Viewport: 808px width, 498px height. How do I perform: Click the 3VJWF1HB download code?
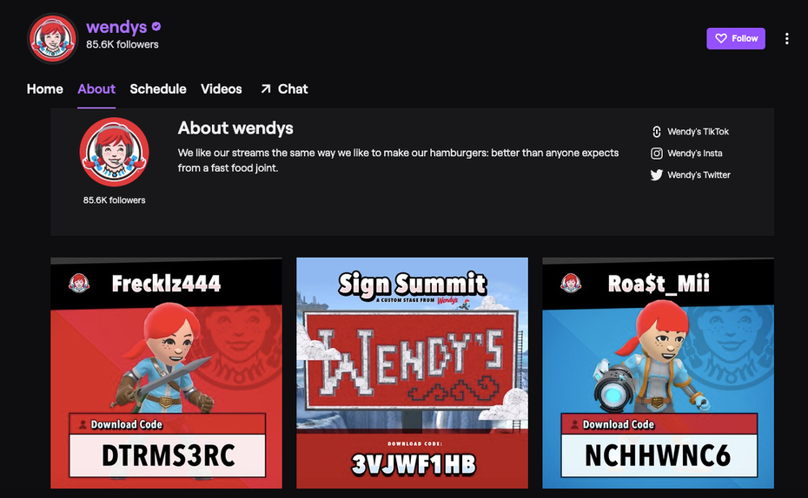tap(414, 464)
